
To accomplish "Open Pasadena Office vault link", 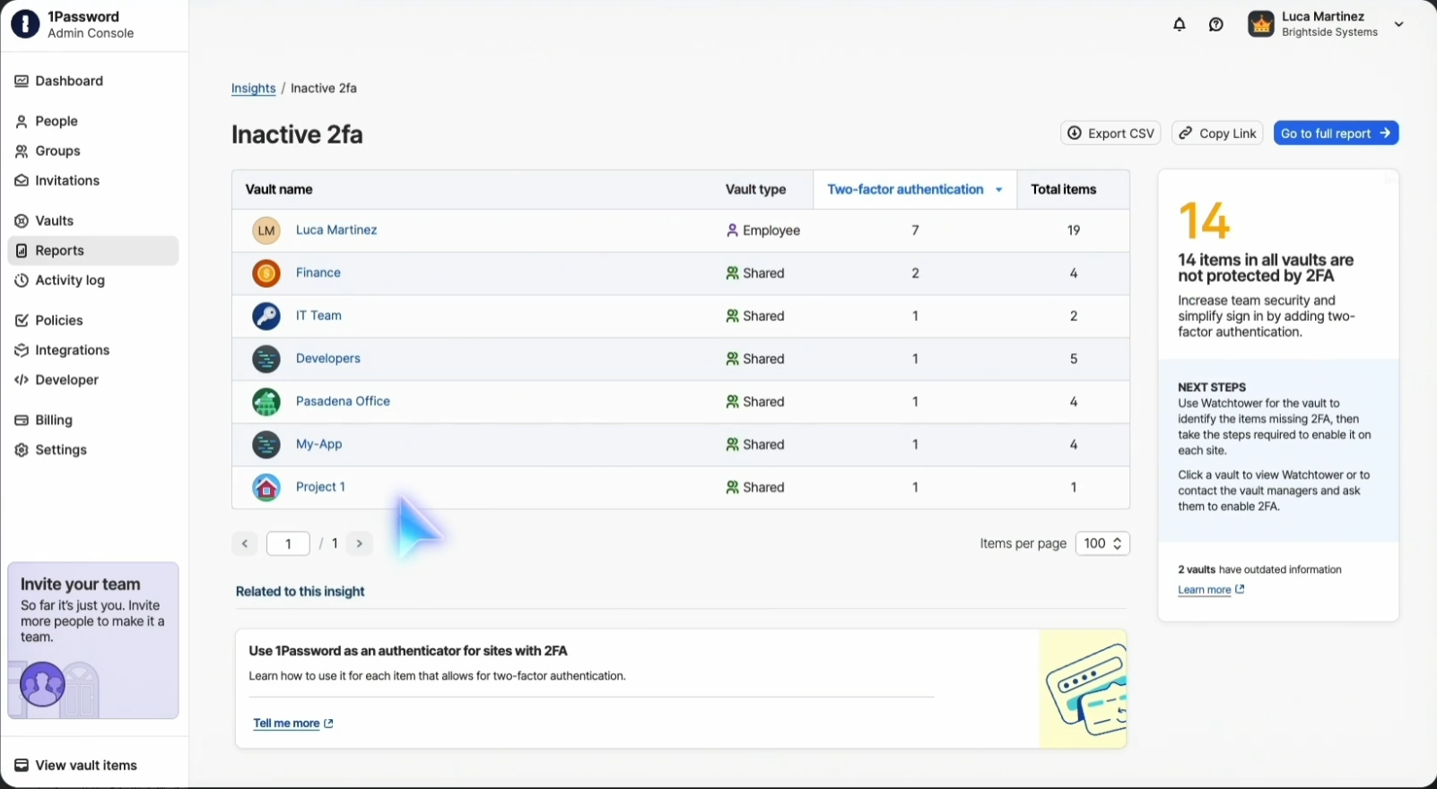I will point(343,402).
